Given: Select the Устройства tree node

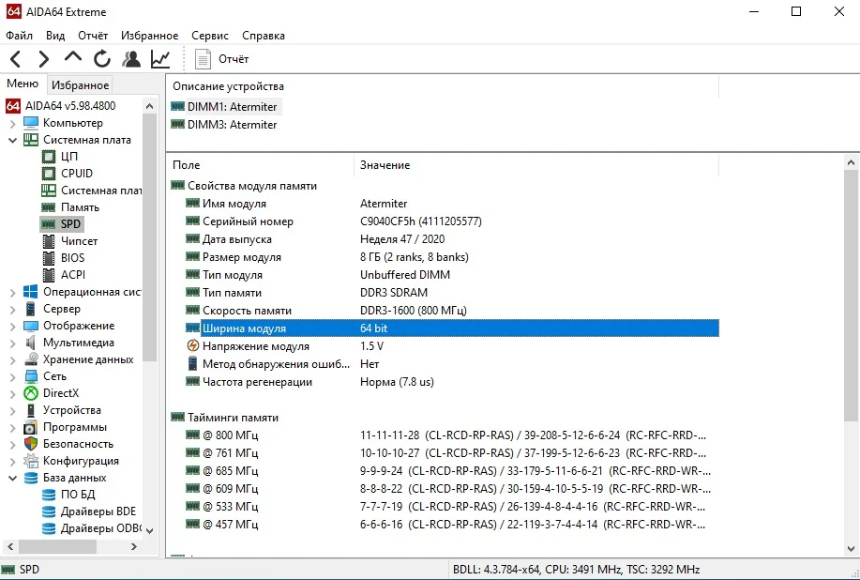Looking at the screenshot, I should pos(72,410).
